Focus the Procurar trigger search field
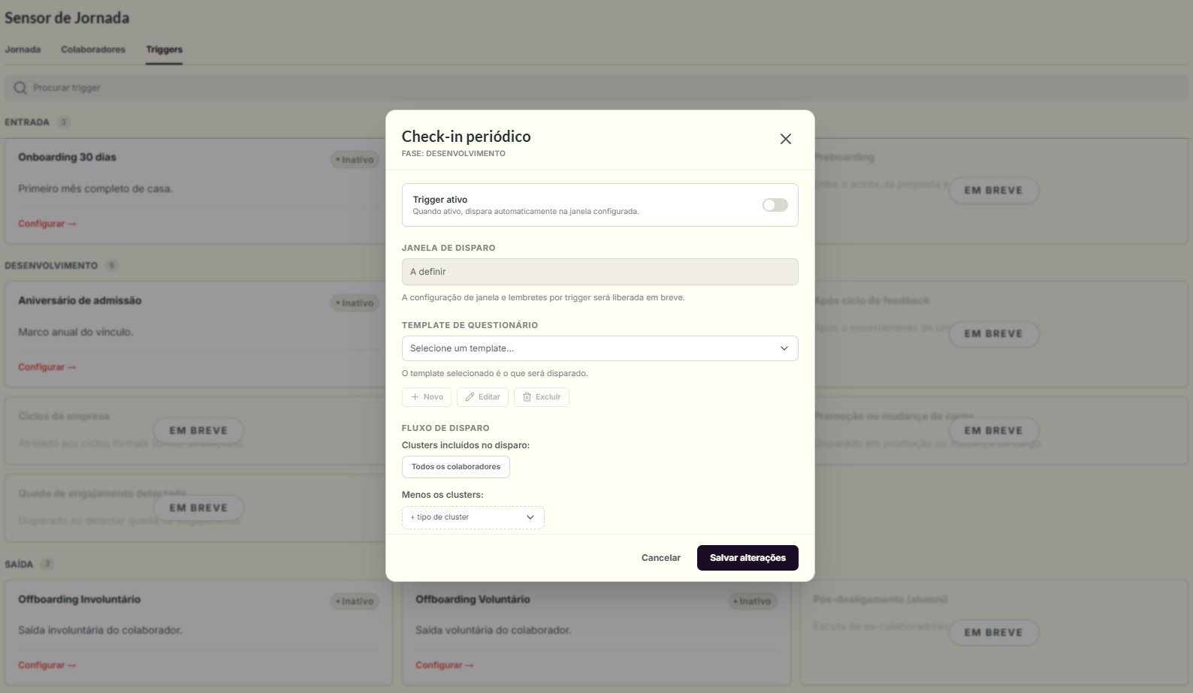1193x693 pixels. (x=596, y=88)
